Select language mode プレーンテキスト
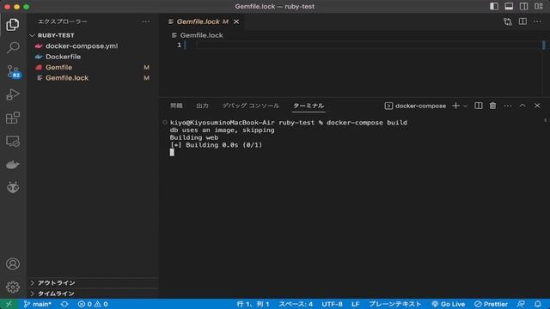Image resolution: width=550 pixels, height=309 pixels. pos(395,304)
